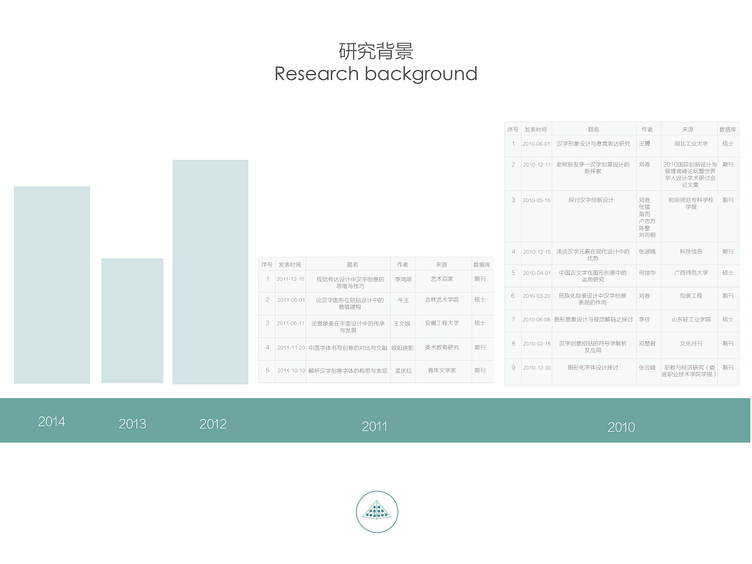Click the 2014 timeline label

tap(52, 421)
